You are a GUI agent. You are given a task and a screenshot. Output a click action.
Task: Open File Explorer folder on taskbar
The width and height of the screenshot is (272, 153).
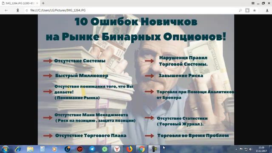(30, 149)
